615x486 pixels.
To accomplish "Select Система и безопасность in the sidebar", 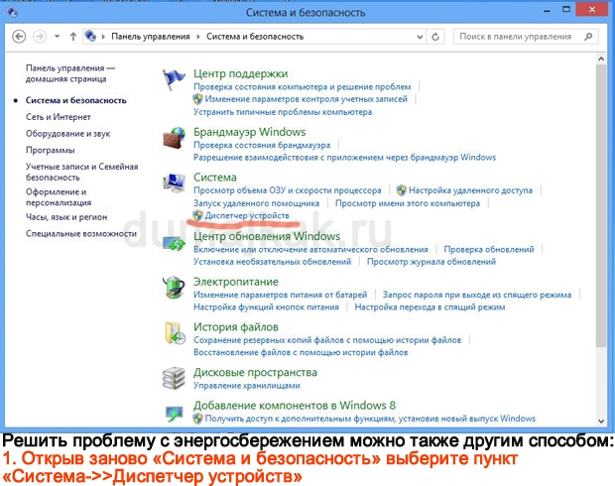I will pyautogui.click(x=76, y=100).
